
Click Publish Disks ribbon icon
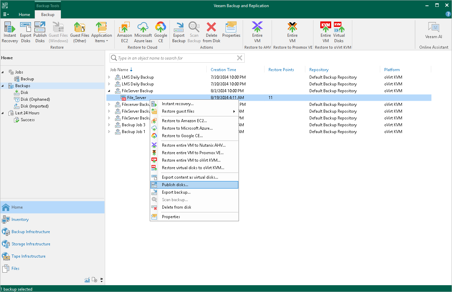click(x=40, y=32)
